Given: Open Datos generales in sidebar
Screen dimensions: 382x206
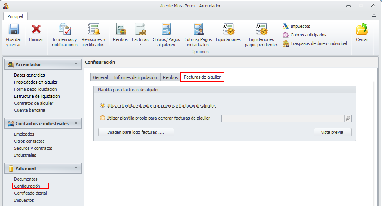Looking at the screenshot, I should [29, 75].
